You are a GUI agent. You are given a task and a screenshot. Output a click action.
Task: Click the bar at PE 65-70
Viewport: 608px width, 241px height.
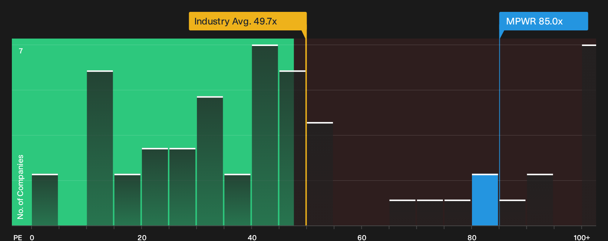coord(402,213)
